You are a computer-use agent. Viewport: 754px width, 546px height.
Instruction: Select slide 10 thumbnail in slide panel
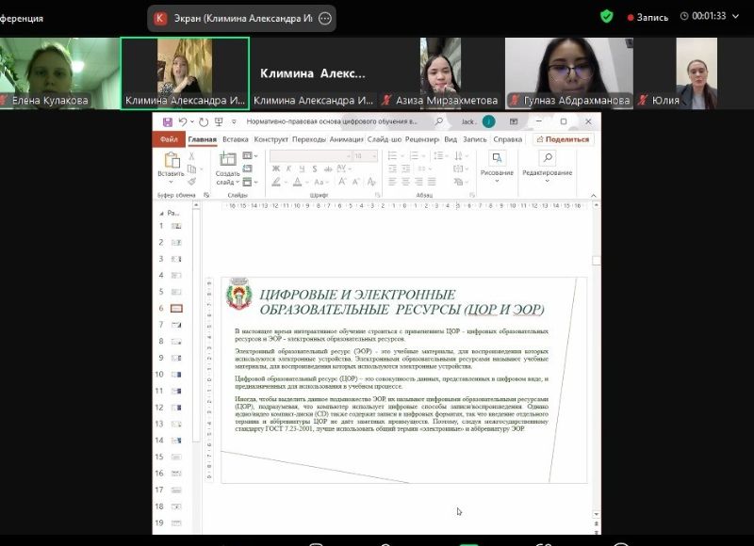tap(176, 375)
